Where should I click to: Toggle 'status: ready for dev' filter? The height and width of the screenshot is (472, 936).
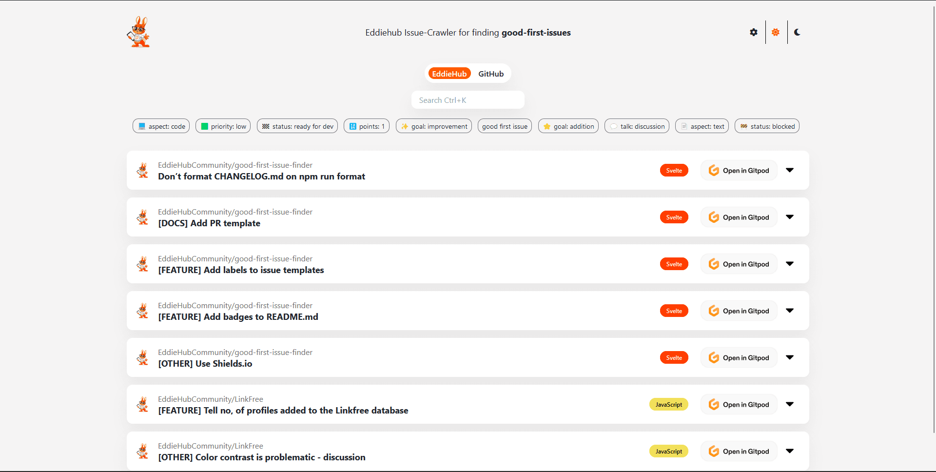(297, 126)
